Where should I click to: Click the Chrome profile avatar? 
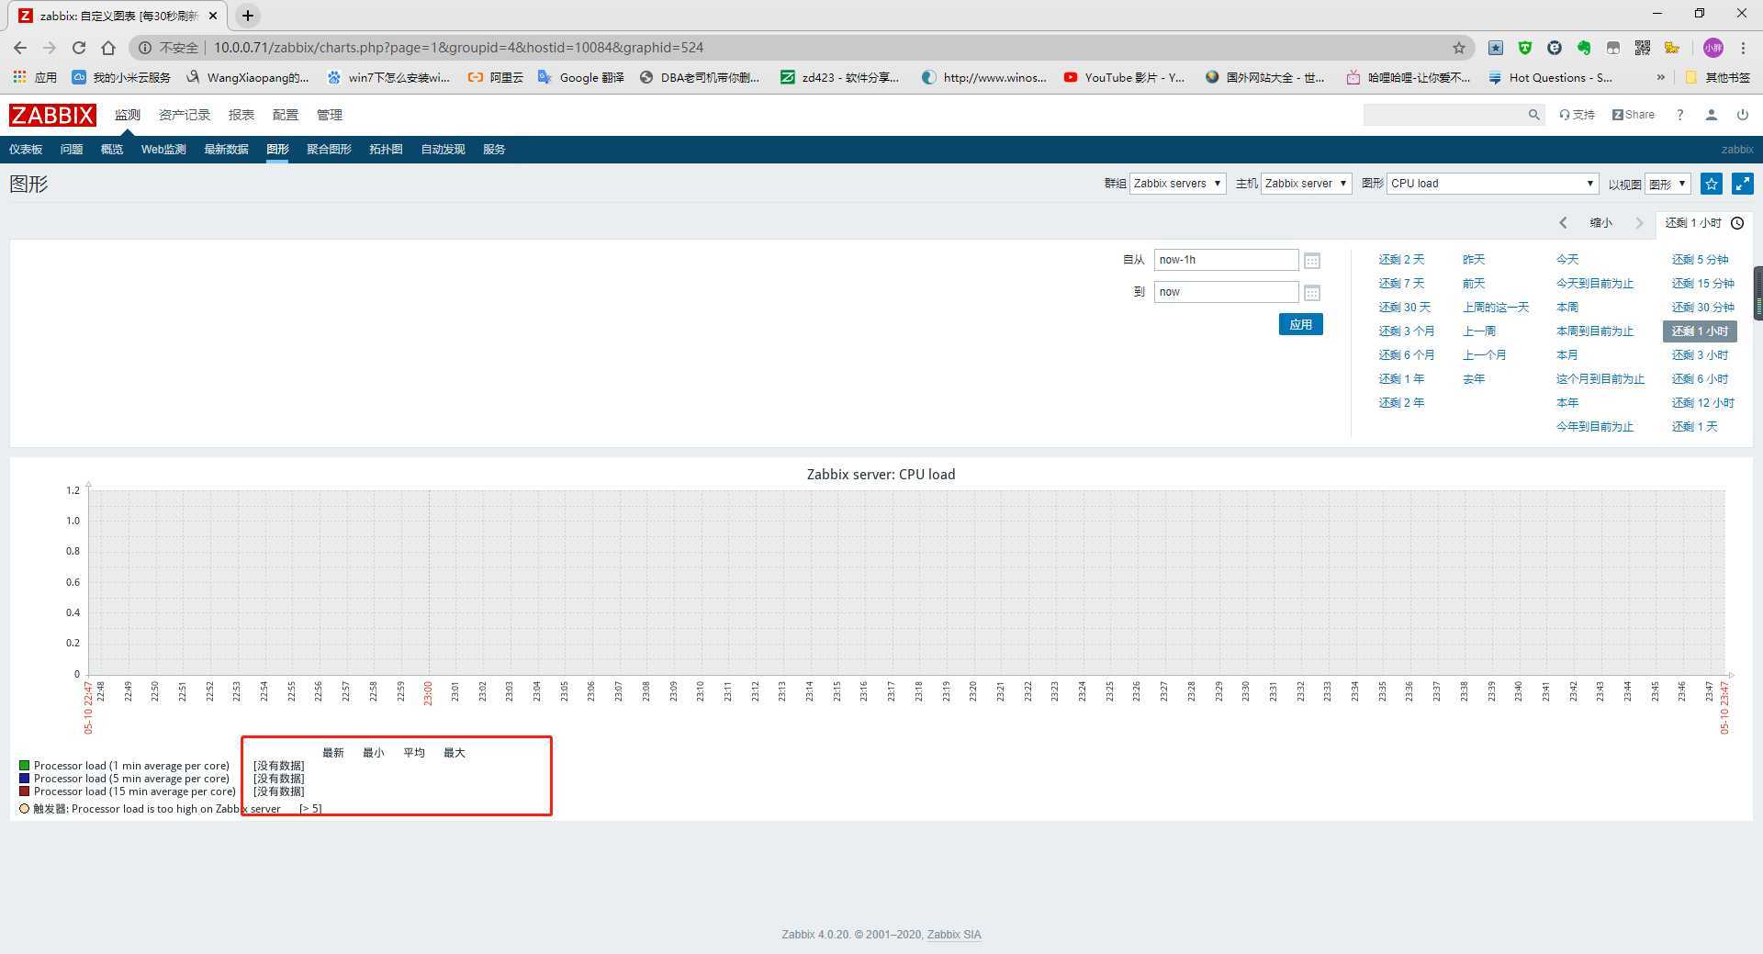coord(1712,48)
